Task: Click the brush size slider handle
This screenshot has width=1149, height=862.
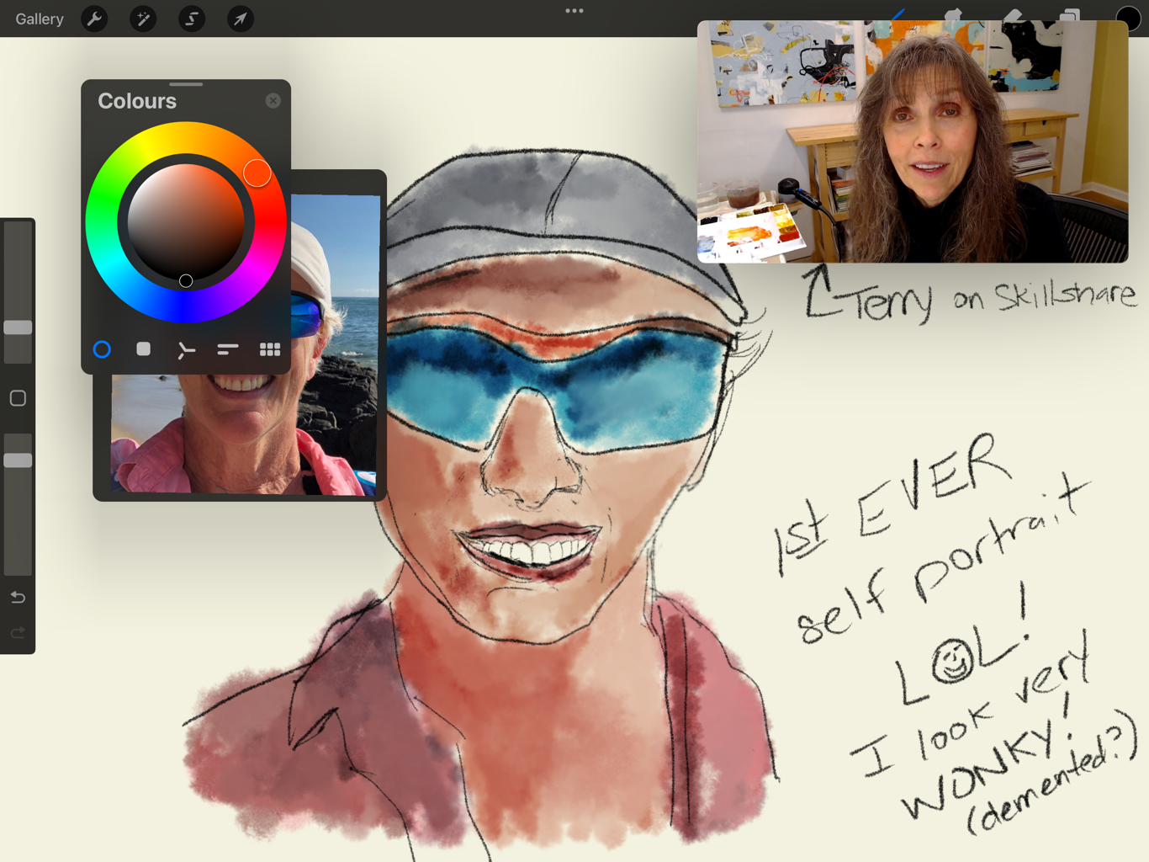Action: [18, 327]
